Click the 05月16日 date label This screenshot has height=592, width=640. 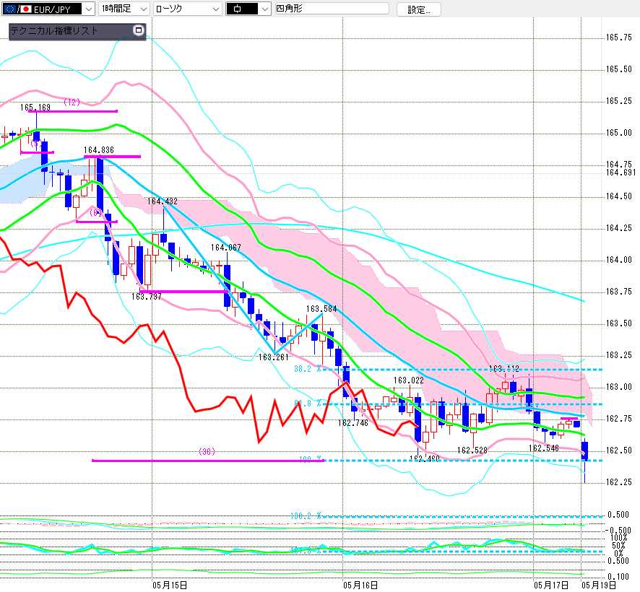[x=360, y=586]
